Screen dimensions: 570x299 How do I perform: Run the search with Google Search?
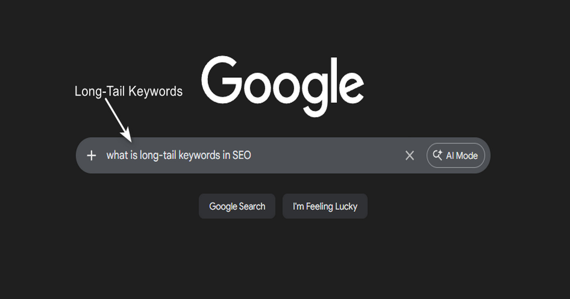click(x=237, y=206)
